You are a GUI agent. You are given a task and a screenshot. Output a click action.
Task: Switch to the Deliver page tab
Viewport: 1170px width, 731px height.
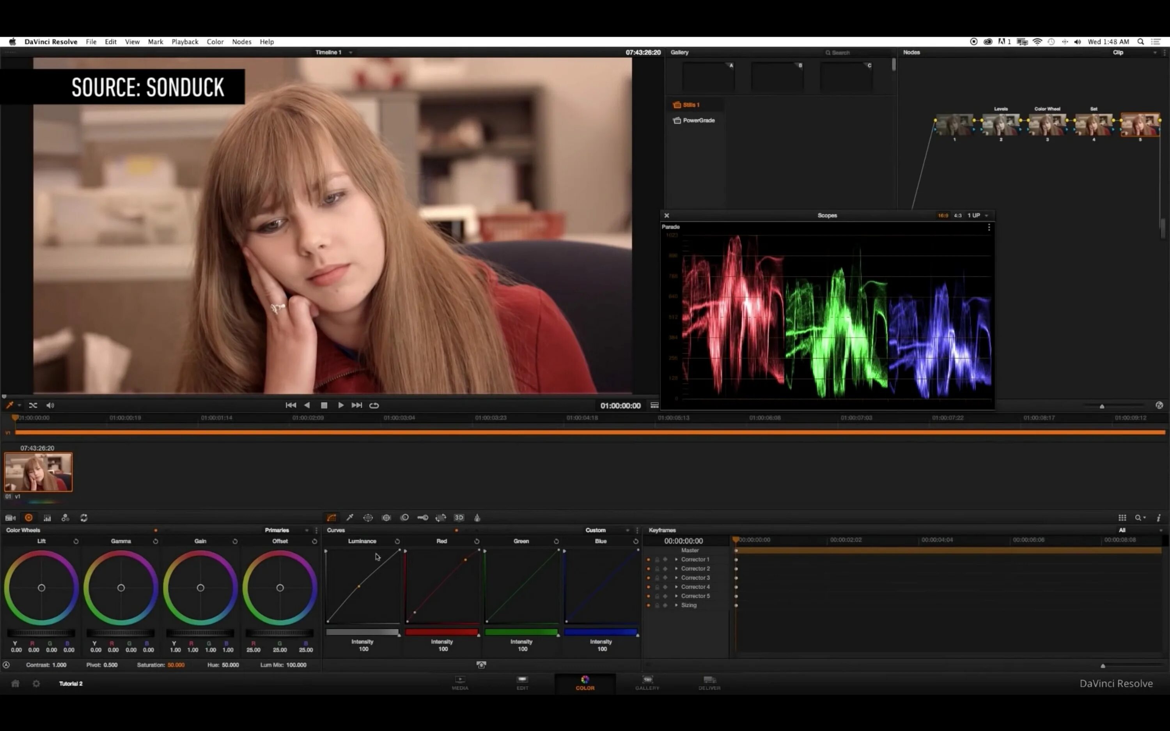pos(709,682)
